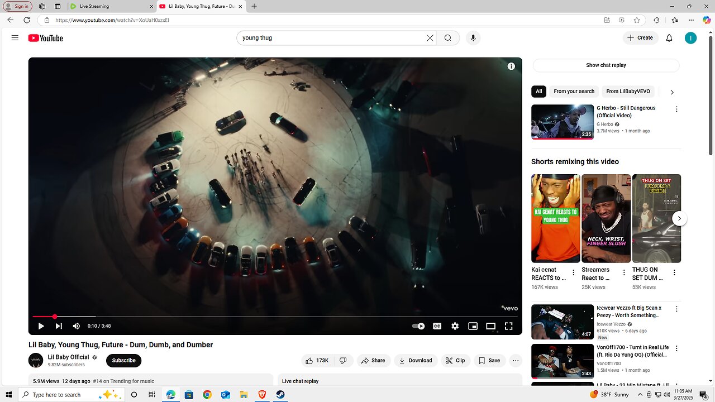
Task: Start voice search with the microphone
Action: 473,38
